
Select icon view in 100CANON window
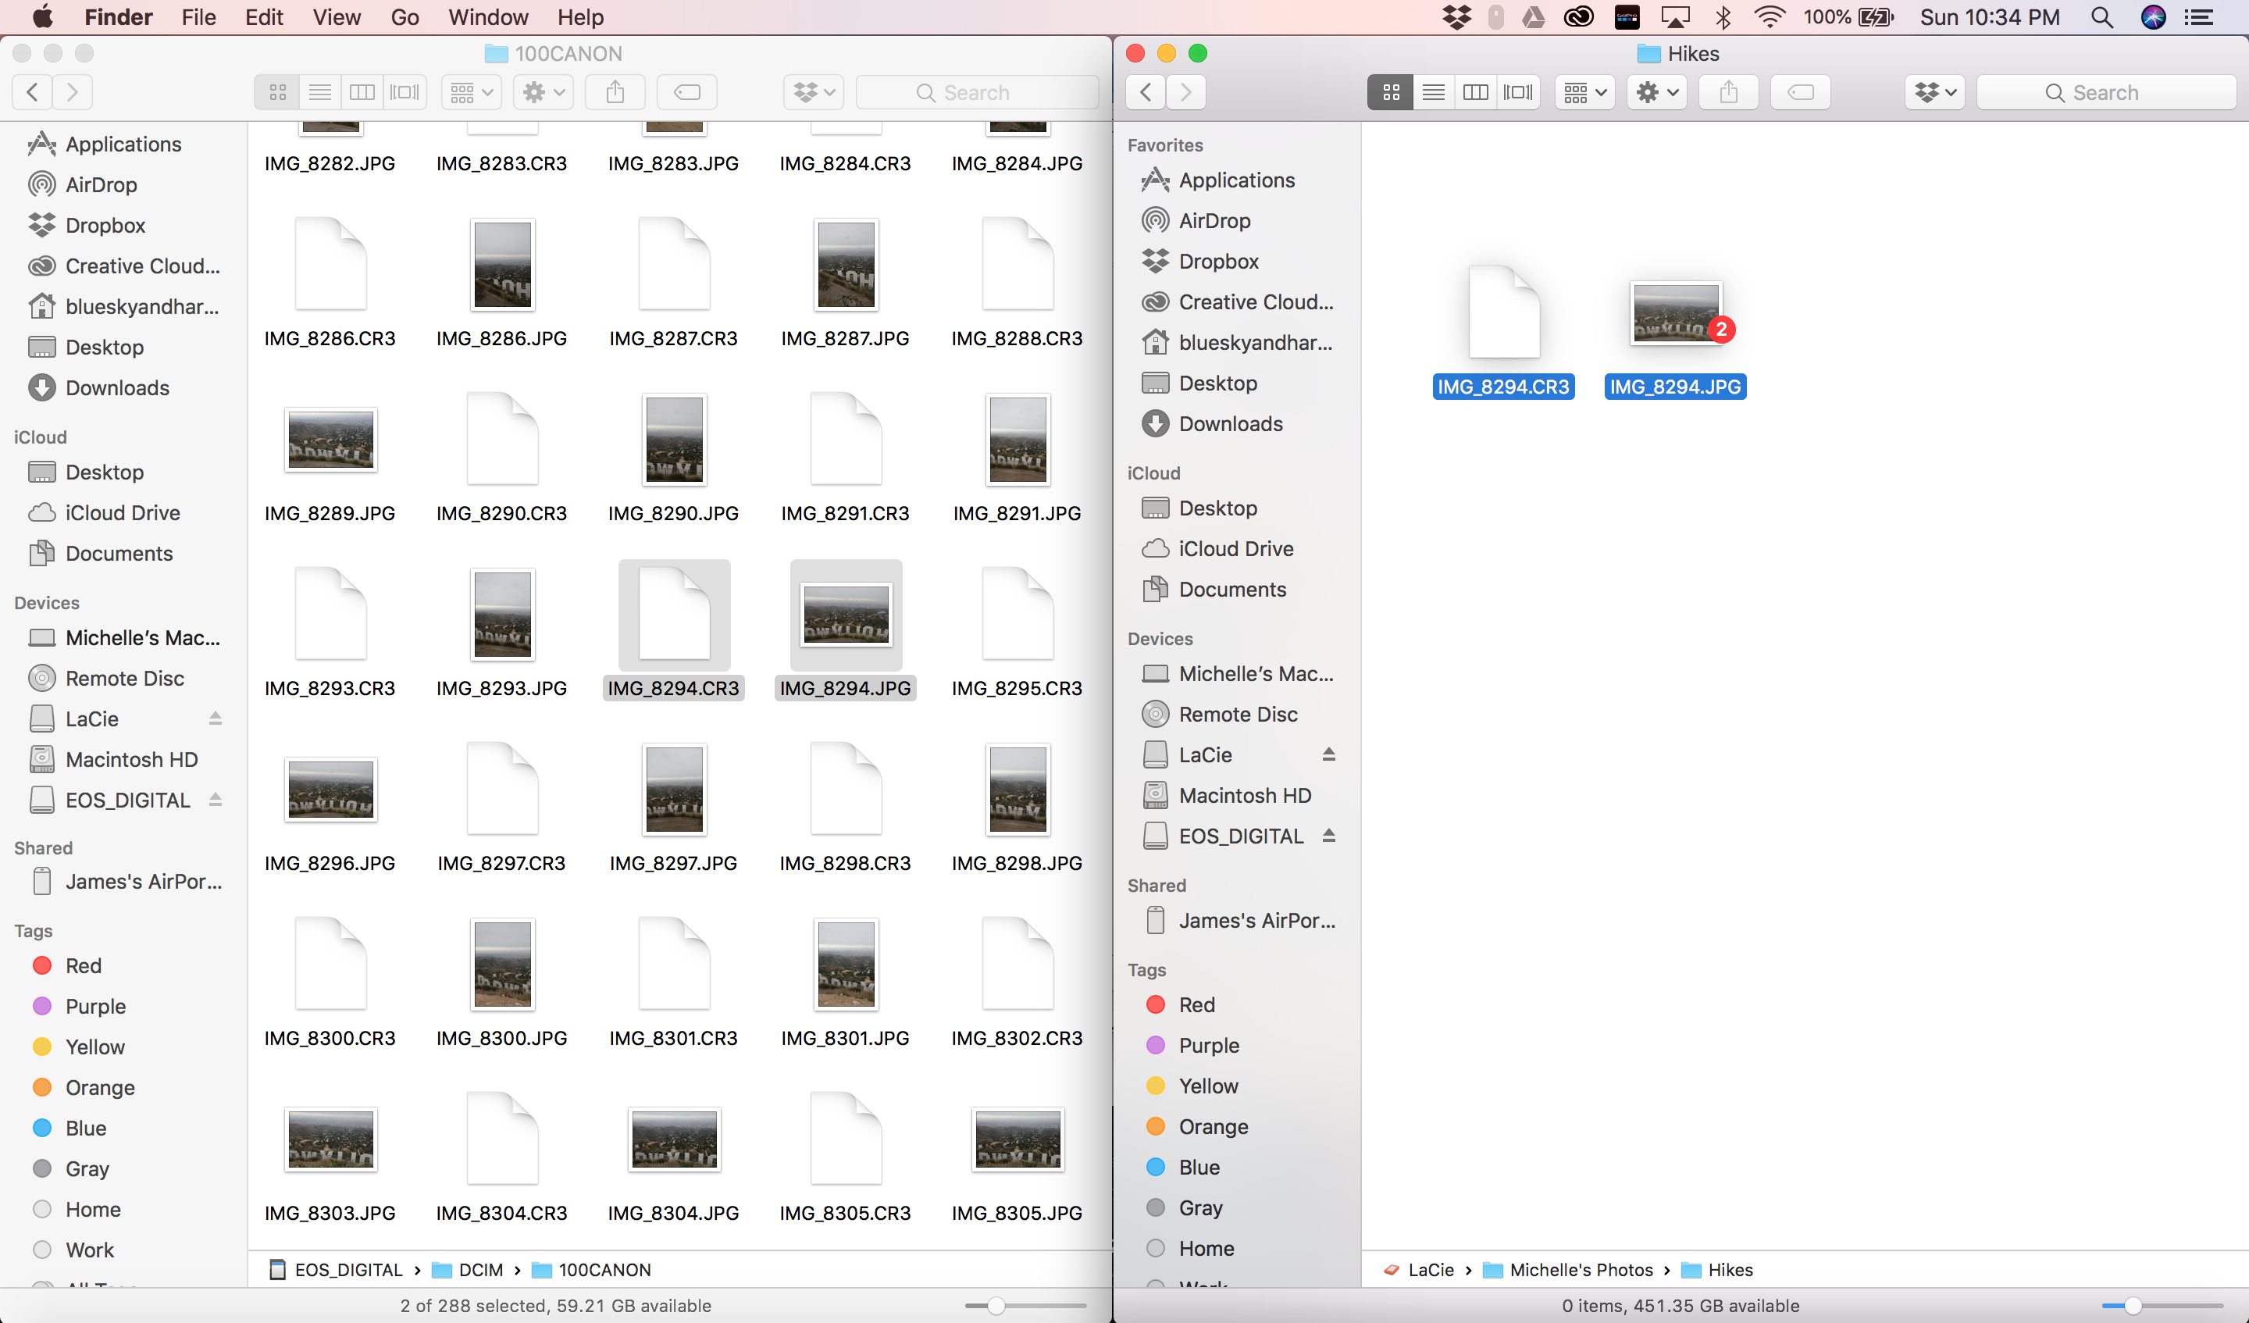point(276,92)
